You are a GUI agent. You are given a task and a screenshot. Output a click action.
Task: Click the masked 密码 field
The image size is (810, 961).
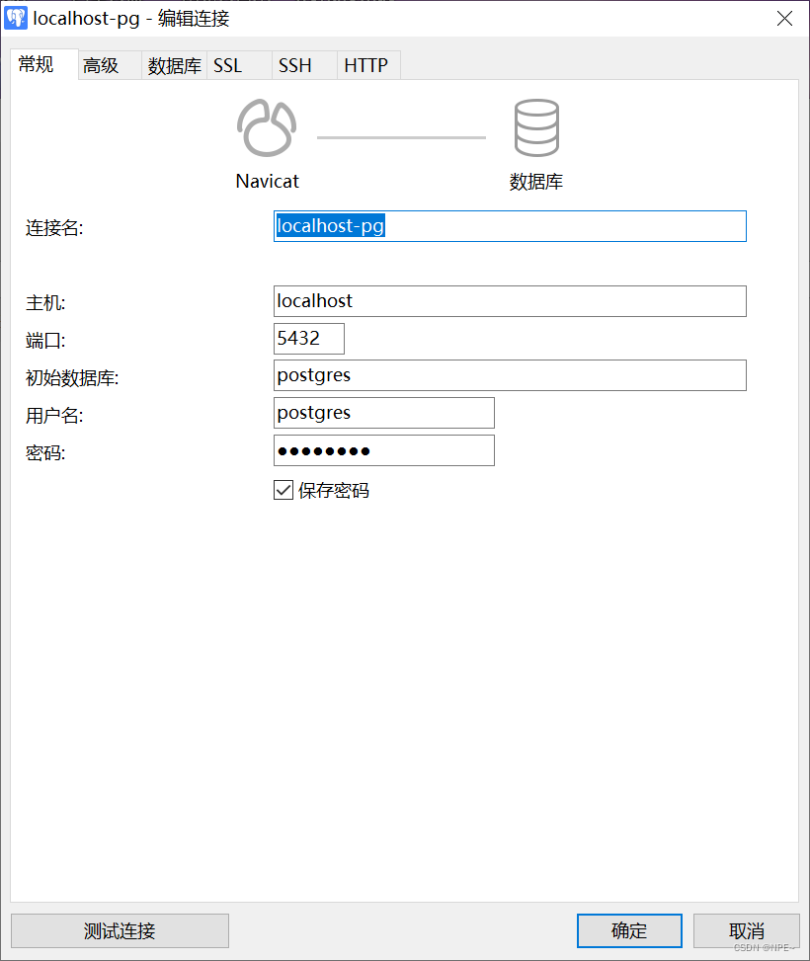click(383, 450)
